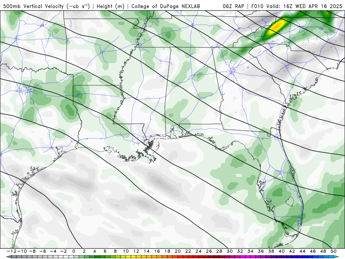Click the yellow swatch below the 10 label
This screenshot has height=259, width=345.
[x=128, y=257]
